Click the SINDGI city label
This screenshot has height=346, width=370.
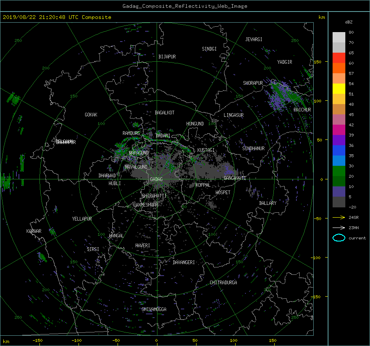(x=209, y=49)
